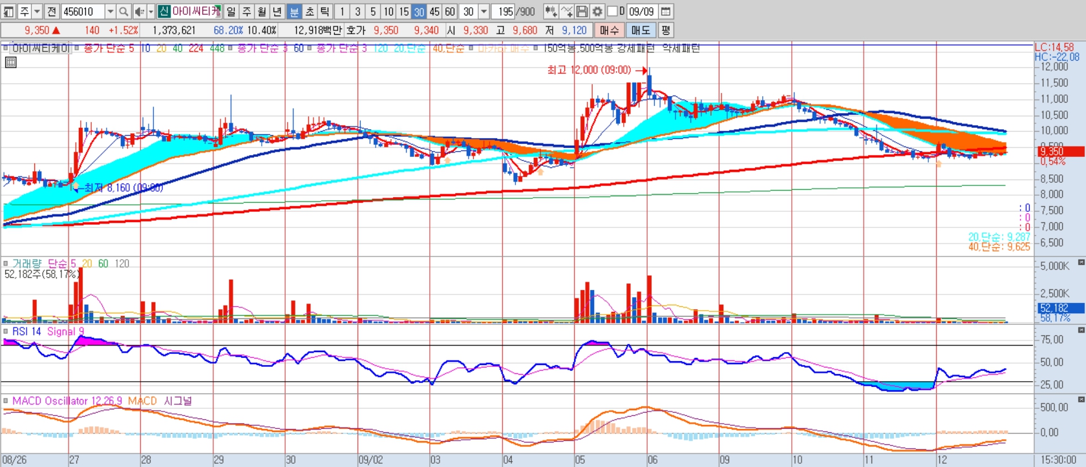Screen dimensions: 1086x467
Task: Click the 40.단순: 9,625 value label
Action: (x=999, y=247)
